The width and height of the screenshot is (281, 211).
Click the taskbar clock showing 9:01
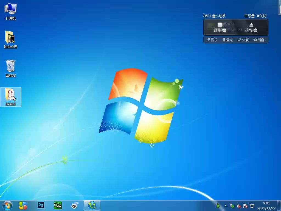(x=266, y=206)
